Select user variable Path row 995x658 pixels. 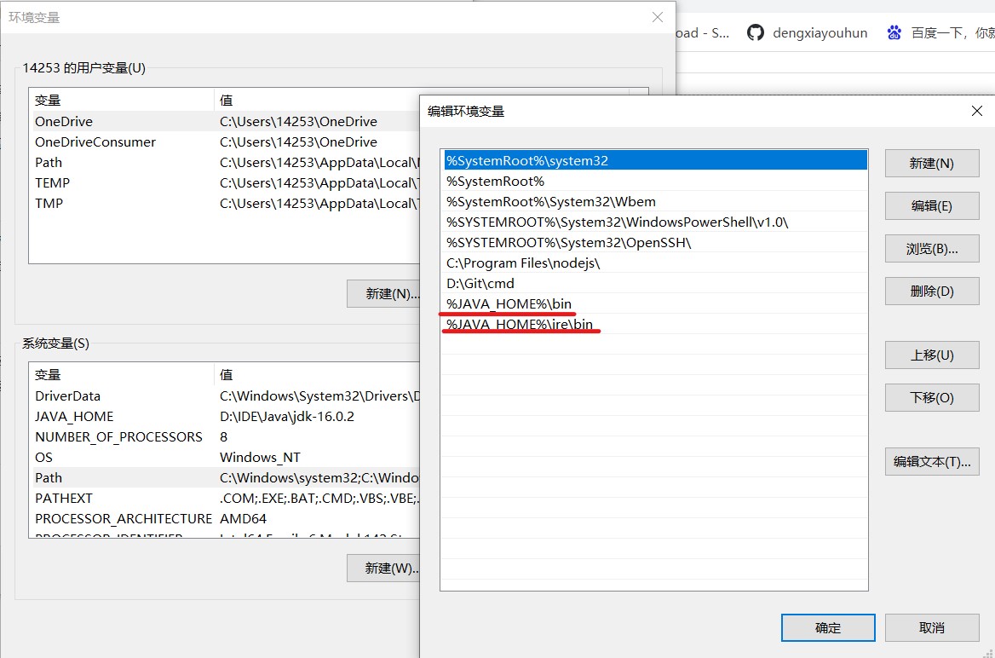[225, 163]
